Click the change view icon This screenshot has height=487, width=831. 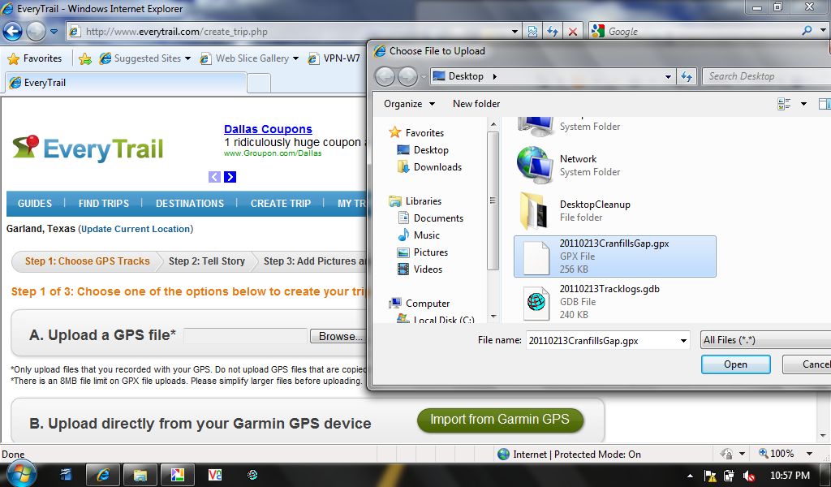click(x=784, y=104)
